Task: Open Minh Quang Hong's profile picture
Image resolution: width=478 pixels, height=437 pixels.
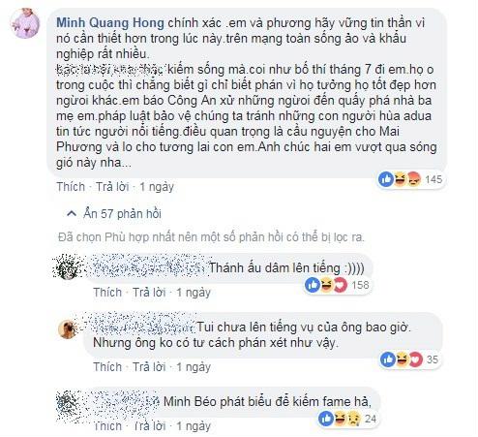Action: tap(25, 23)
